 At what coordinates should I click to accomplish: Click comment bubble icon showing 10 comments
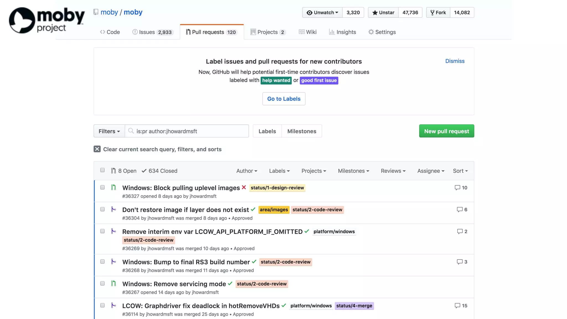pos(457,187)
